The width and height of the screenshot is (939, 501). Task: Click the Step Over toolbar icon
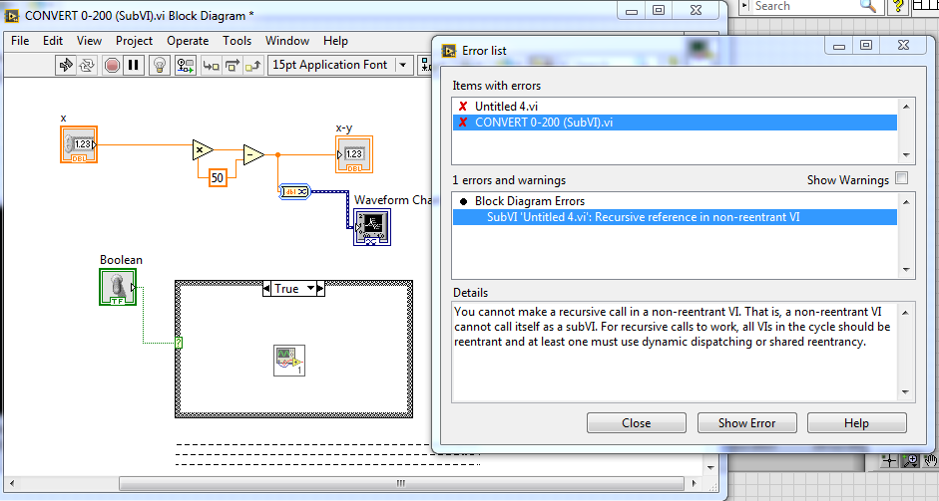coord(232,65)
